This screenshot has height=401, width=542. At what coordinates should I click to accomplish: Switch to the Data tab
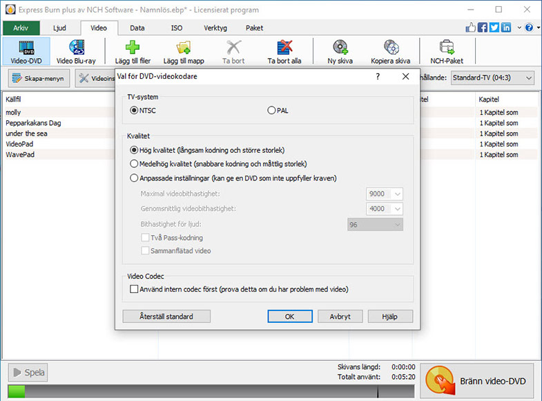(137, 28)
